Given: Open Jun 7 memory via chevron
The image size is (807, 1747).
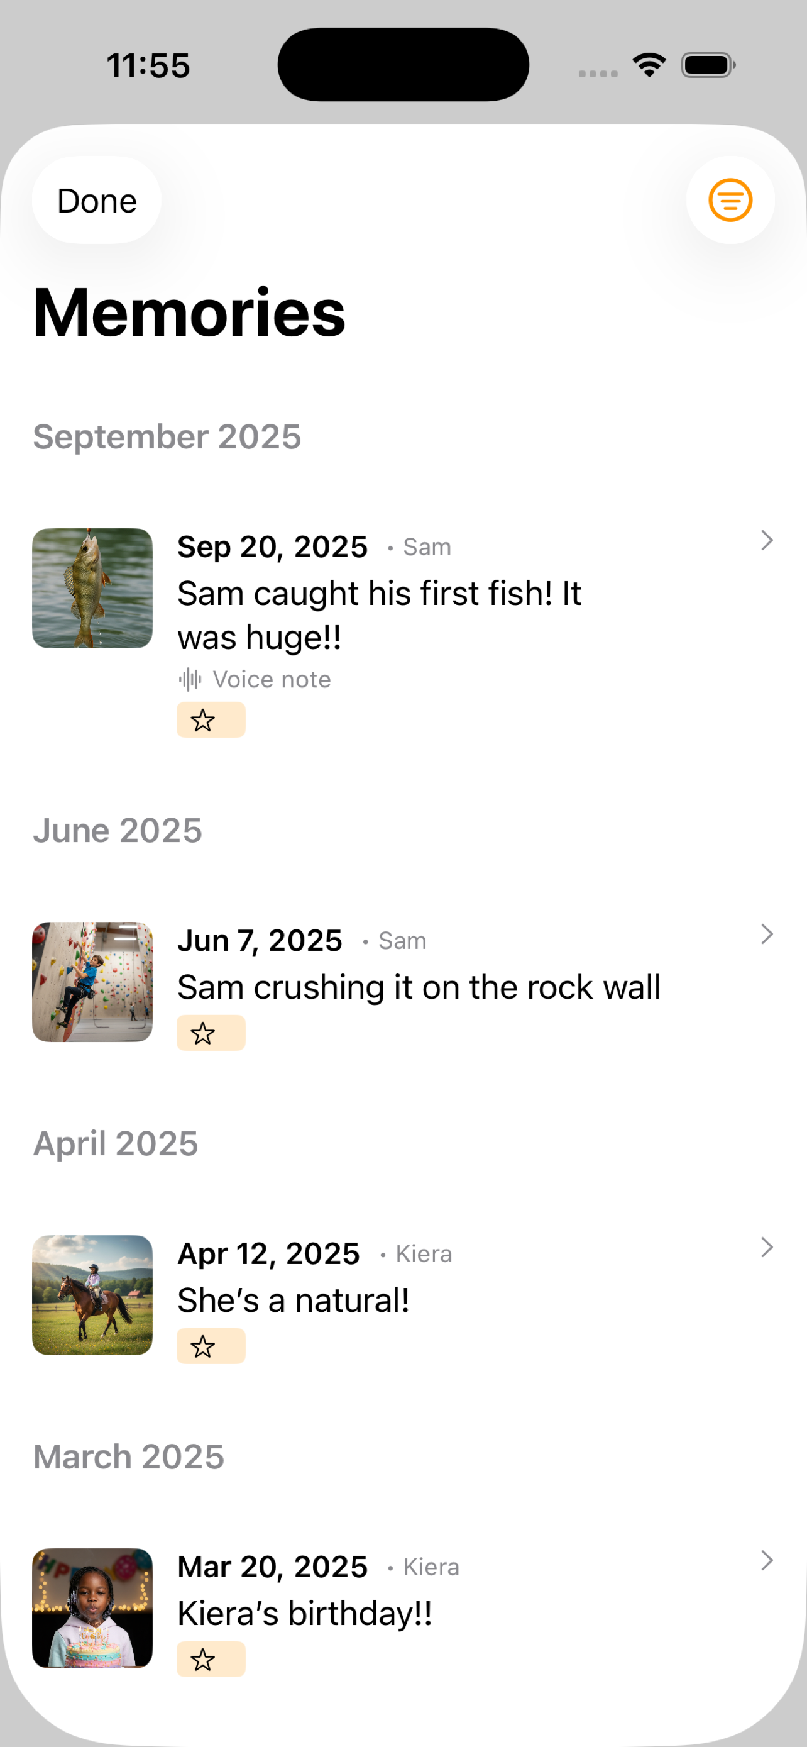Looking at the screenshot, I should click(766, 934).
